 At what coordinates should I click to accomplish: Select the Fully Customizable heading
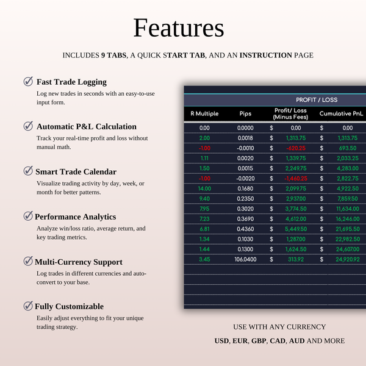point(69,306)
